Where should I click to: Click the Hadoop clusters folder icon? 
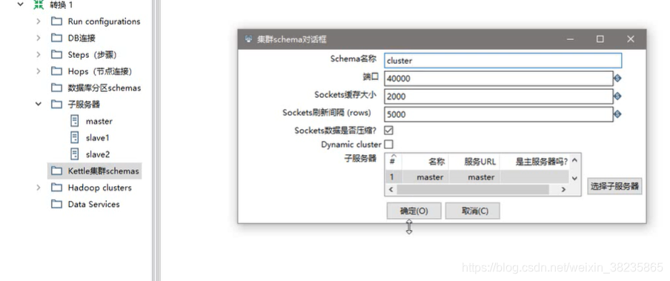[56, 188]
